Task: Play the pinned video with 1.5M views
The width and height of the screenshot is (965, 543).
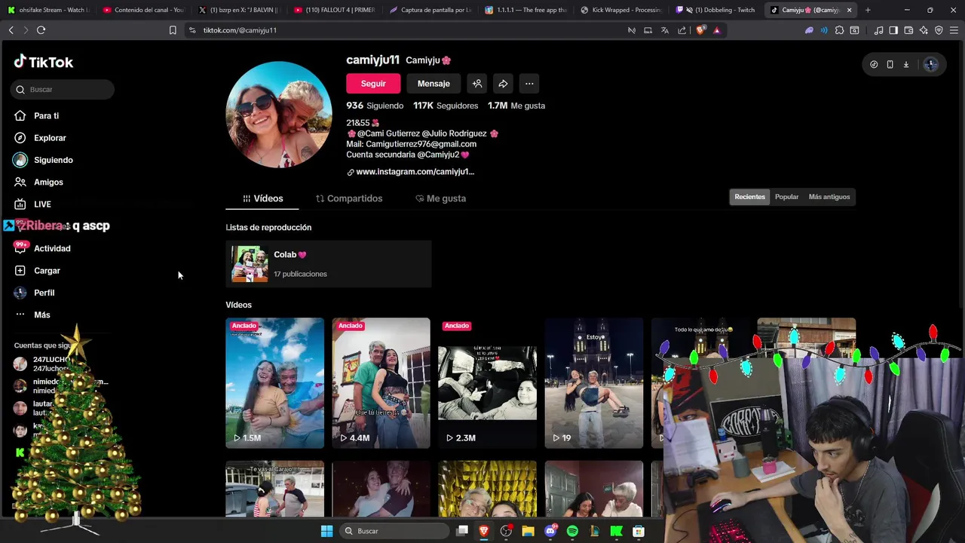Action: click(274, 383)
